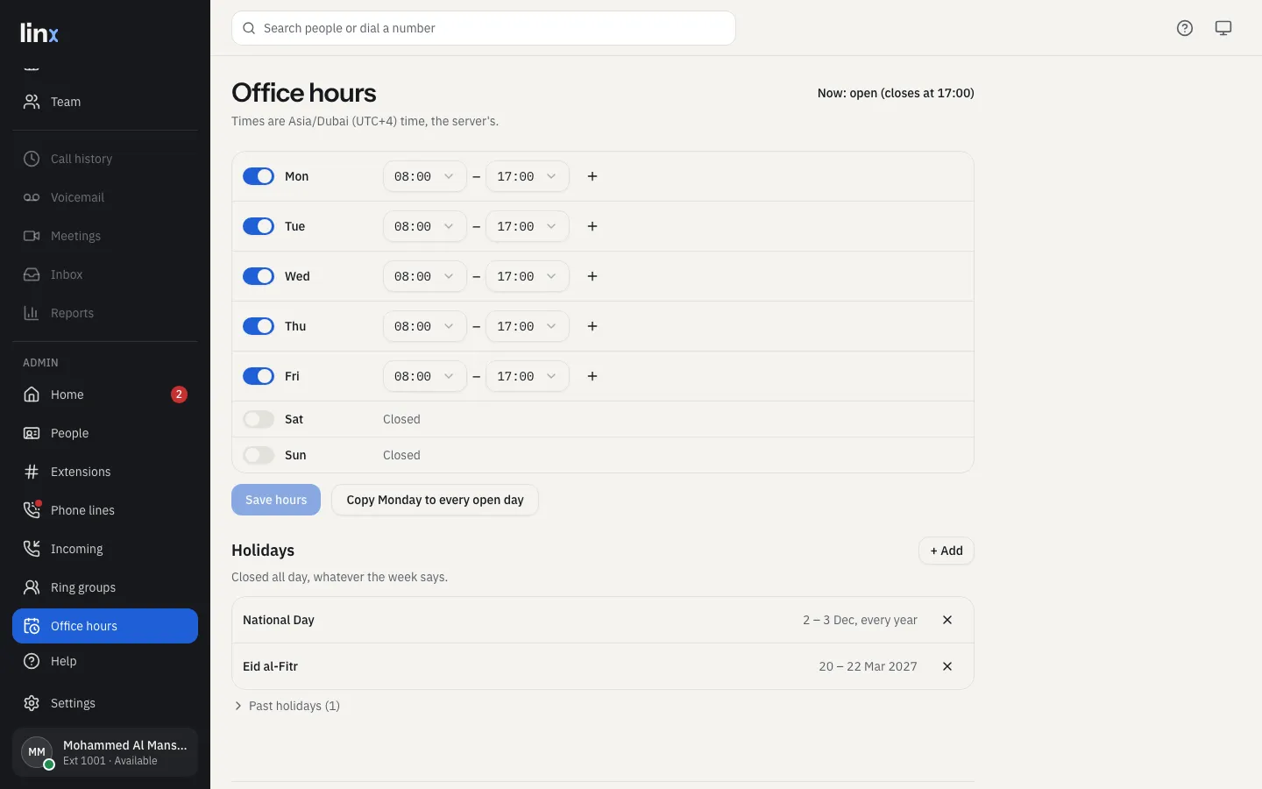Remove the National Day holiday
Image resolution: width=1262 pixels, height=789 pixels.
tap(947, 620)
